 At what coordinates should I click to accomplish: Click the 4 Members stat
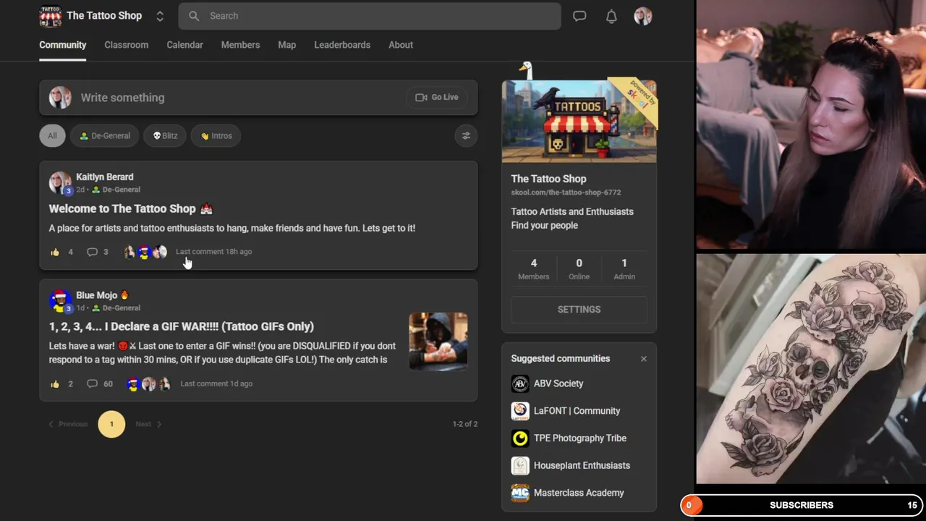pyautogui.click(x=534, y=268)
